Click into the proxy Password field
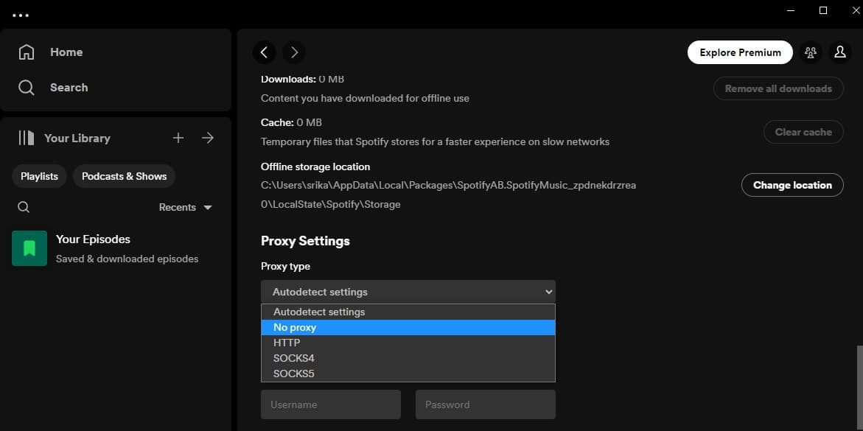 coord(486,404)
